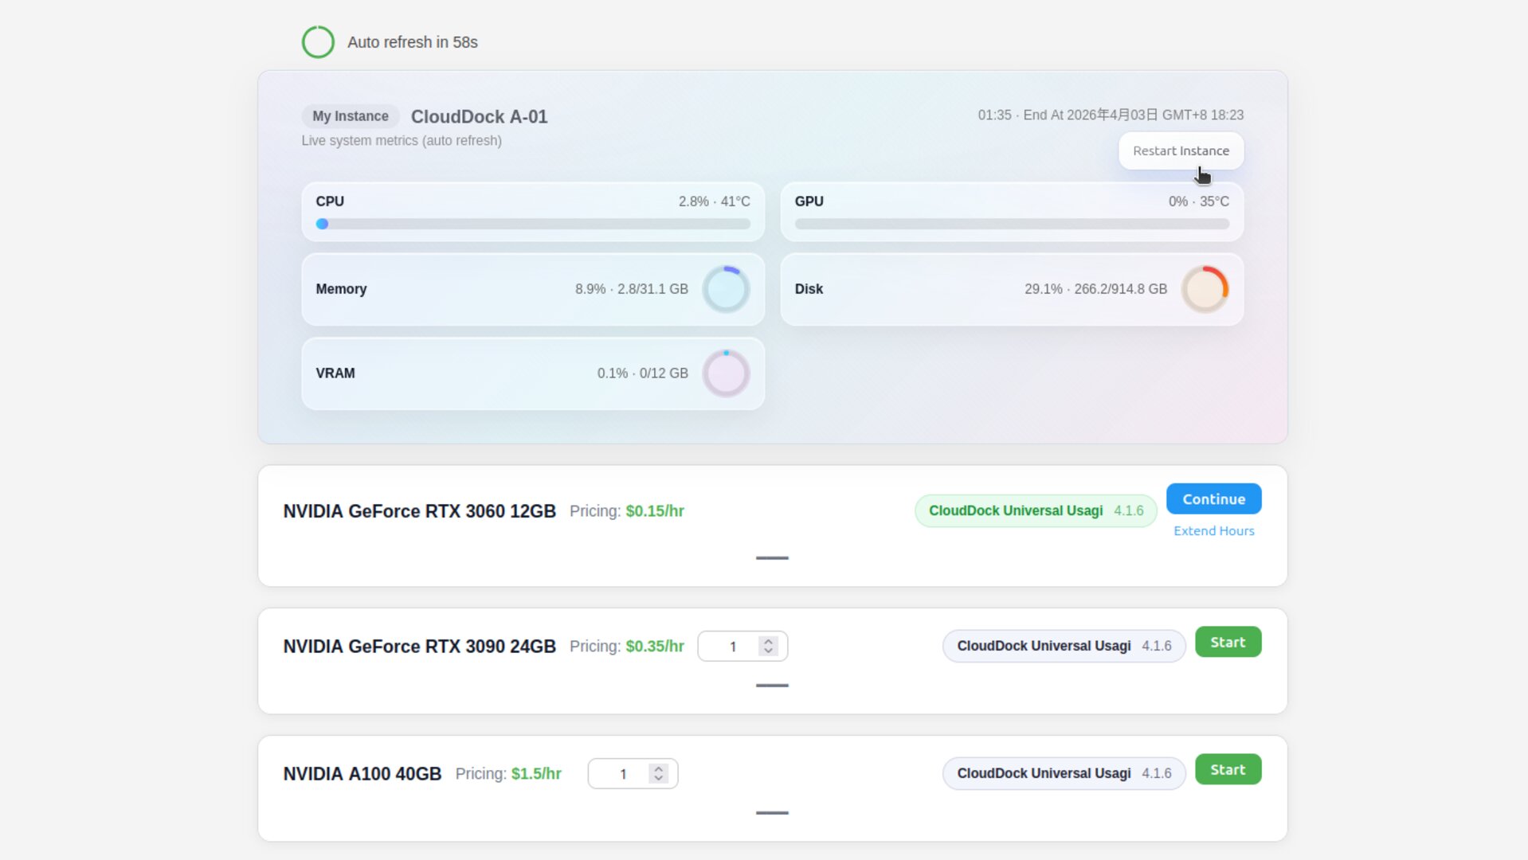Open the Extend Hours link
Viewport: 1528px width, 860px height.
(x=1213, y=531)
